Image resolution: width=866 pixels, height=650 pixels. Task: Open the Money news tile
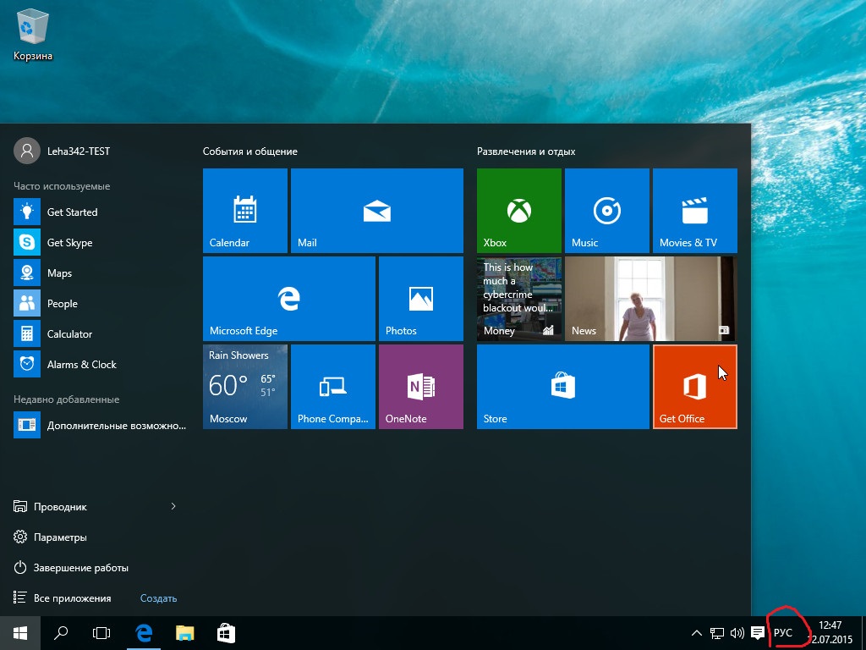[x=519, y=299]
